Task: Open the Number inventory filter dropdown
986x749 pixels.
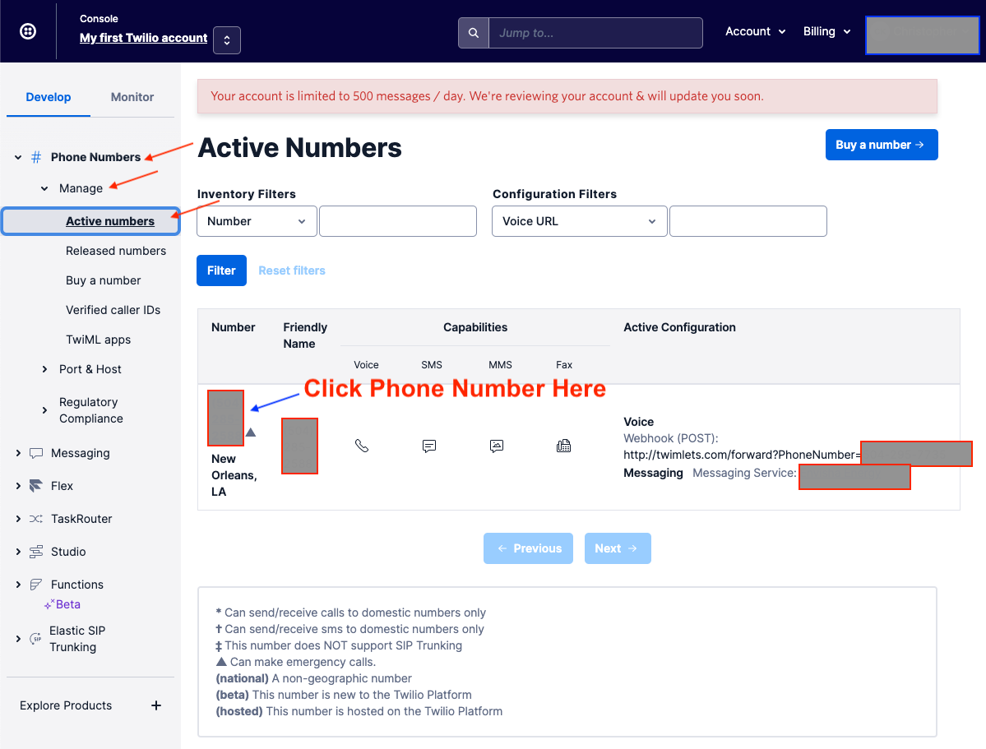Action: (257, 221)
